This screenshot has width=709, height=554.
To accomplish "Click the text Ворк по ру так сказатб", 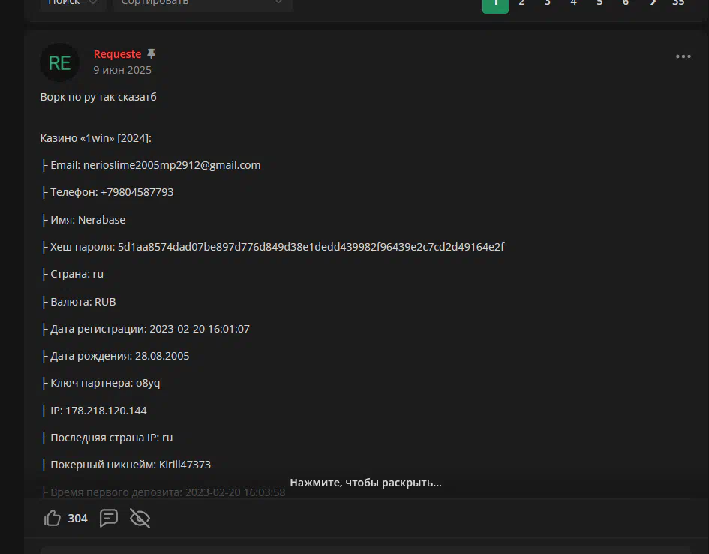I will pos(98,97).
